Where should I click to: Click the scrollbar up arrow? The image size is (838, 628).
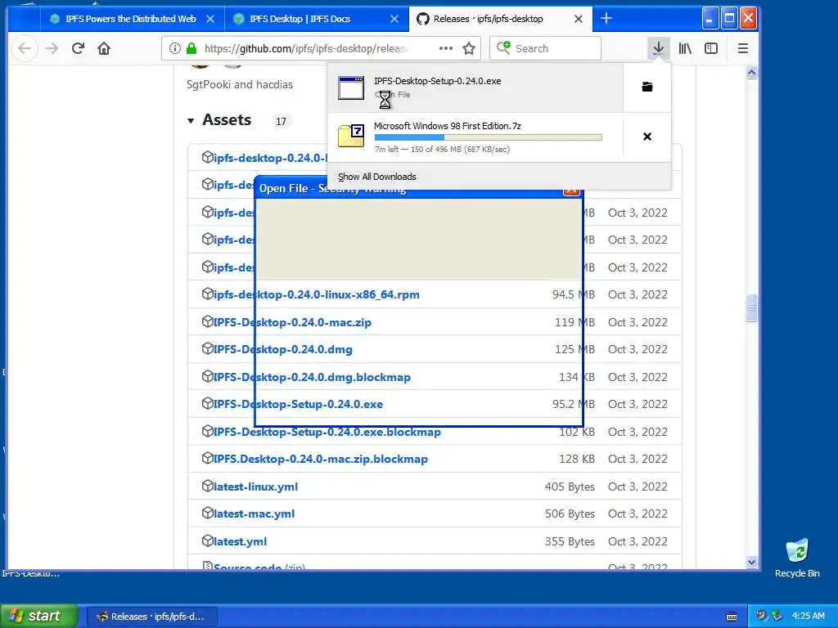pos(751,73)
